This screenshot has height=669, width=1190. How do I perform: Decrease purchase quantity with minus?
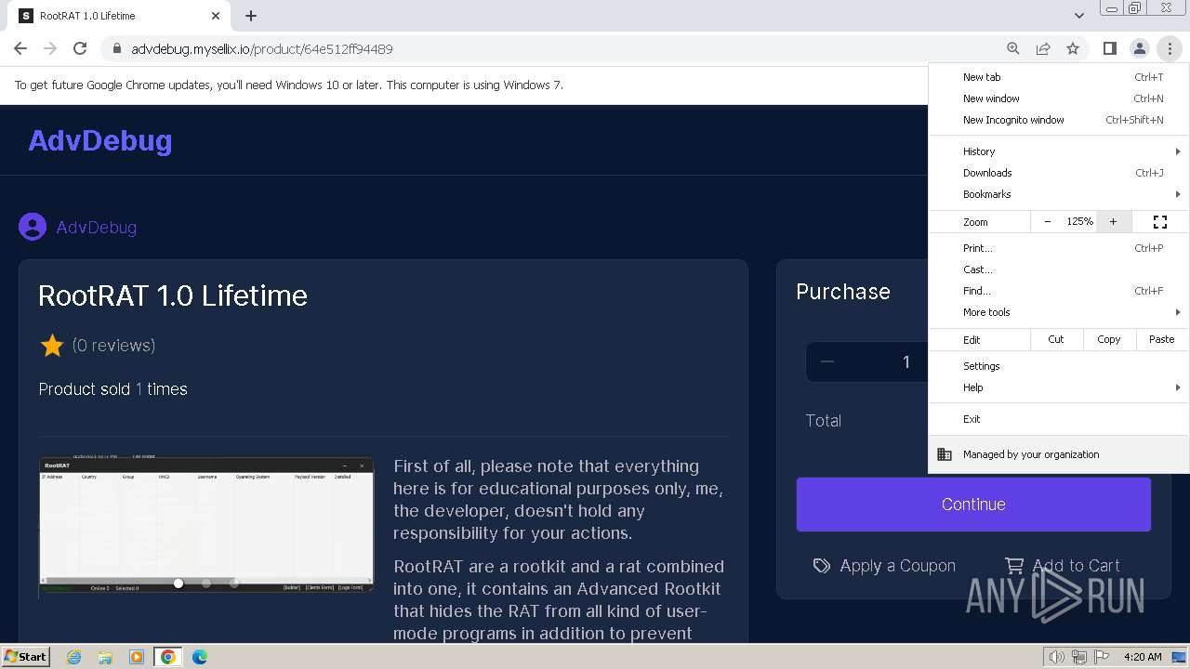tap(827, 361)
